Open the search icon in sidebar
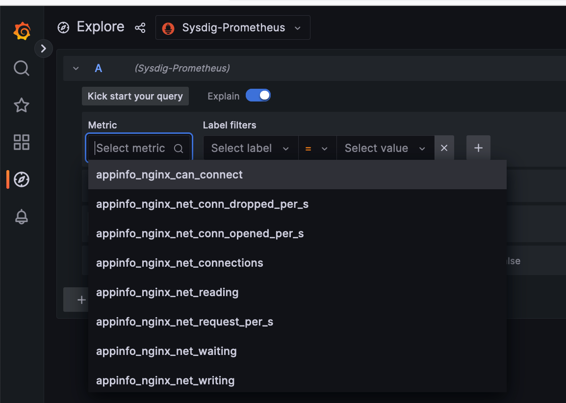 click(21, 68)
